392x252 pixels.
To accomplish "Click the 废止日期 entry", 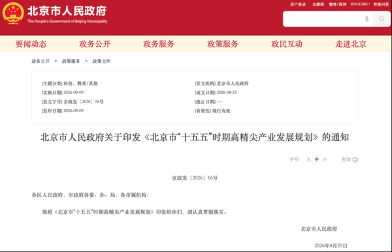I will [x=208, y=102].
